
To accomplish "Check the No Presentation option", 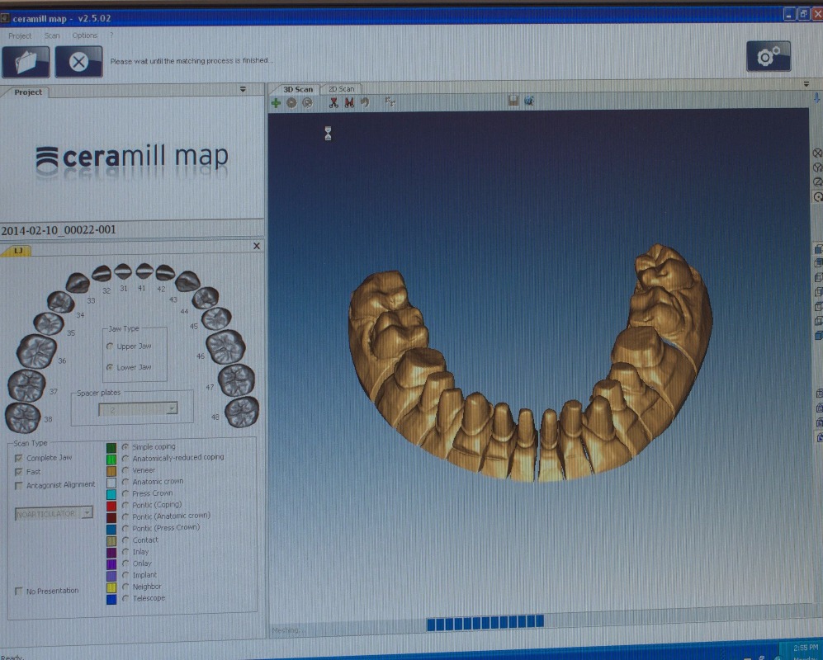I will point(19,592).
